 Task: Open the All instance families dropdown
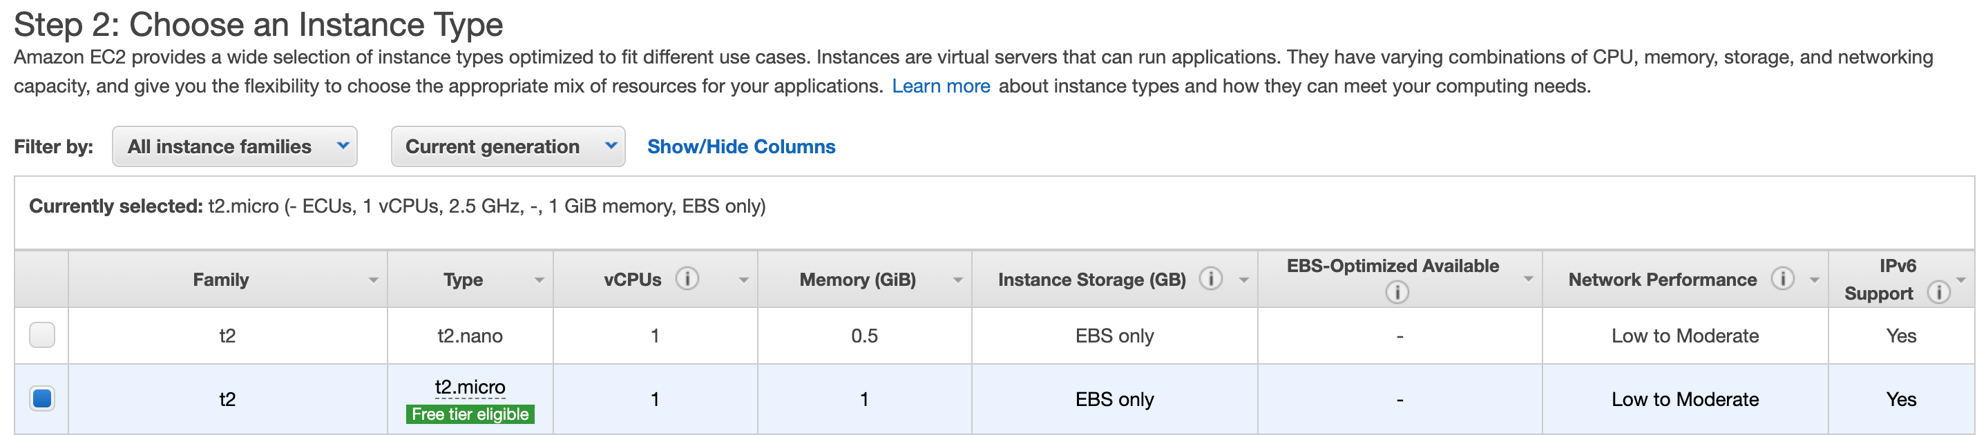click(x=235, y=146)
